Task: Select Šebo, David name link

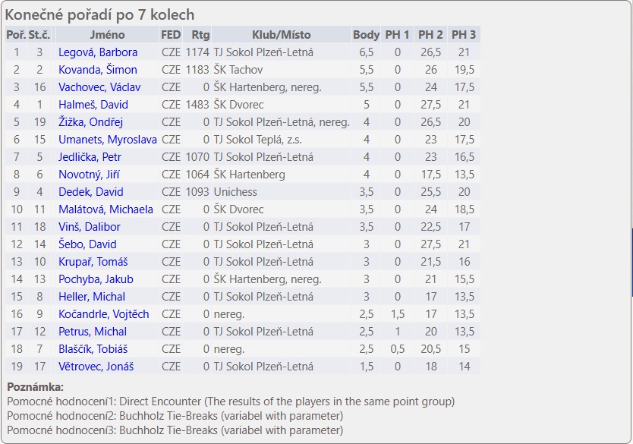Action: (87, 244)
